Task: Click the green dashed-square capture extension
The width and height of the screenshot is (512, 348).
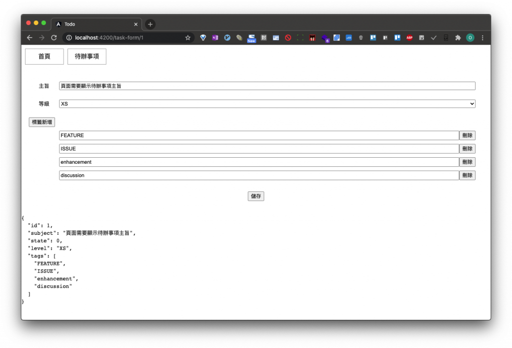Action: (x=300, y=38)
